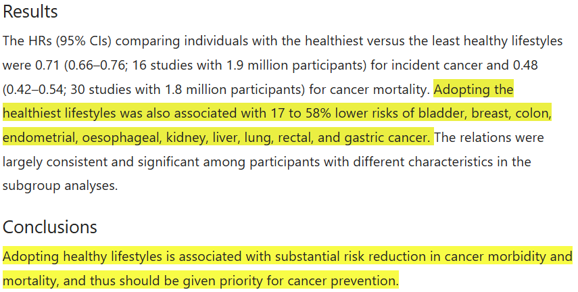Screen dimensions: 578x292
Task: Click the highlighted word "oesophageal"
Action: [x=118, y=138]
